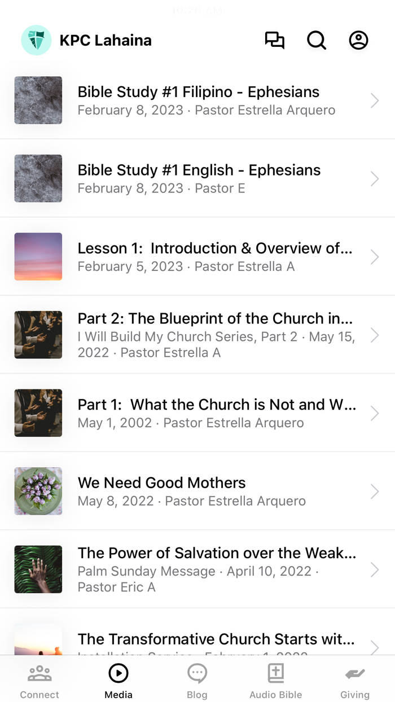
Task: Tap the flower plate thumbnail image
Action: pyautogui.click(x=38, y=491)
